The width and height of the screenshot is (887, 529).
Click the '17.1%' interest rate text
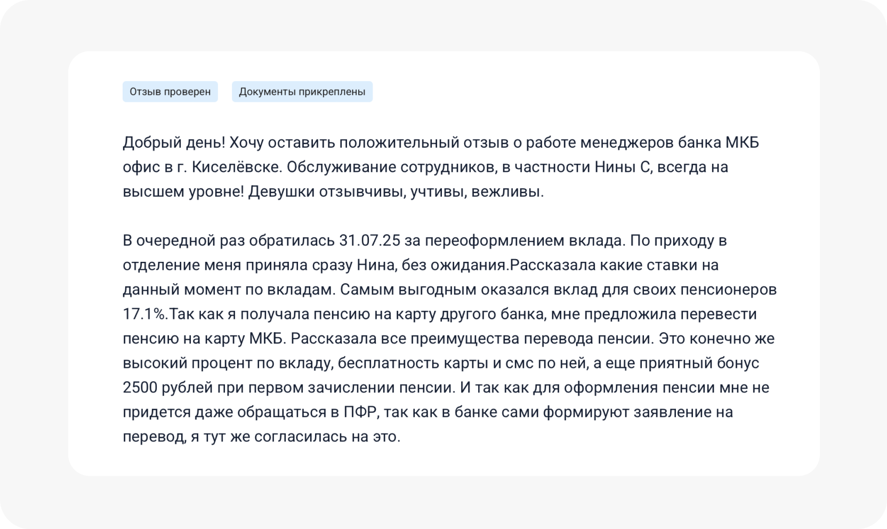click(x=145, y=315)
